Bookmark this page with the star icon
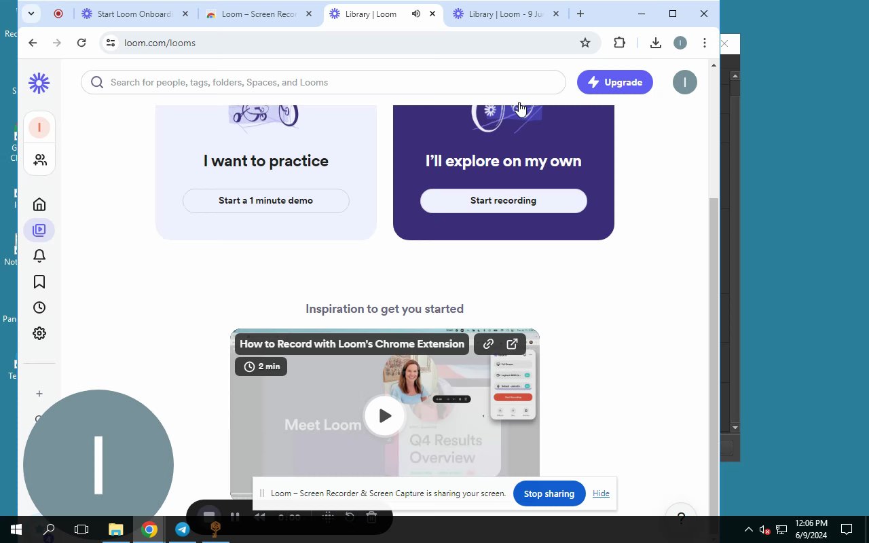Viewport: 869px width, 543px height. 585,43
